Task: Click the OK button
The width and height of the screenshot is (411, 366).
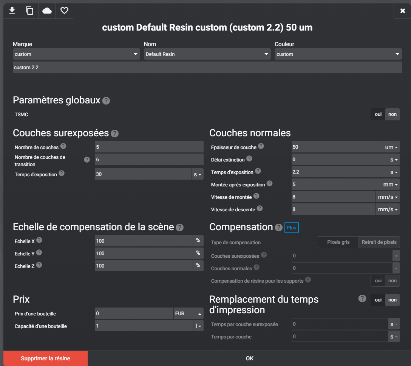Action: 249,358
